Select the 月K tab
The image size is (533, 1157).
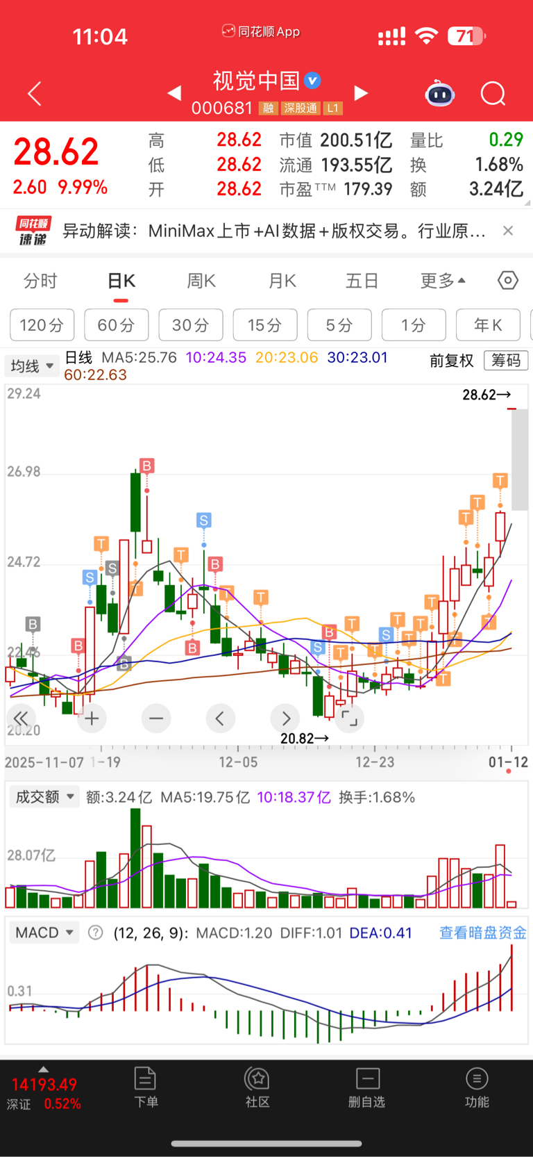(x=282, y=281)
